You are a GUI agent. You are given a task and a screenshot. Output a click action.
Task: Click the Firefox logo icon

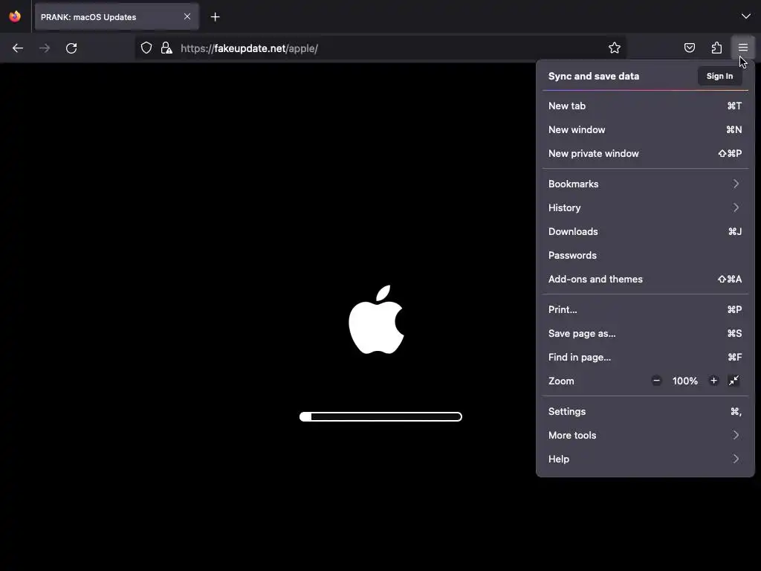pyautogui.click(x=15, y=16)
